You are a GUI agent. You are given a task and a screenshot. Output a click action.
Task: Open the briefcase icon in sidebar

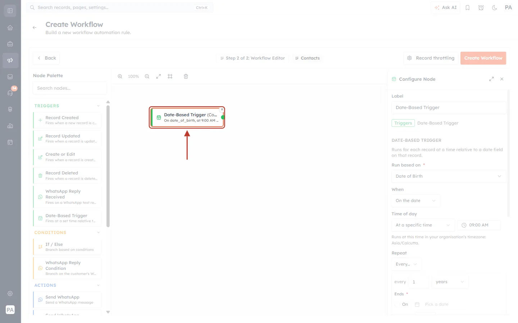pyautogui.click(x=10, y=44)
